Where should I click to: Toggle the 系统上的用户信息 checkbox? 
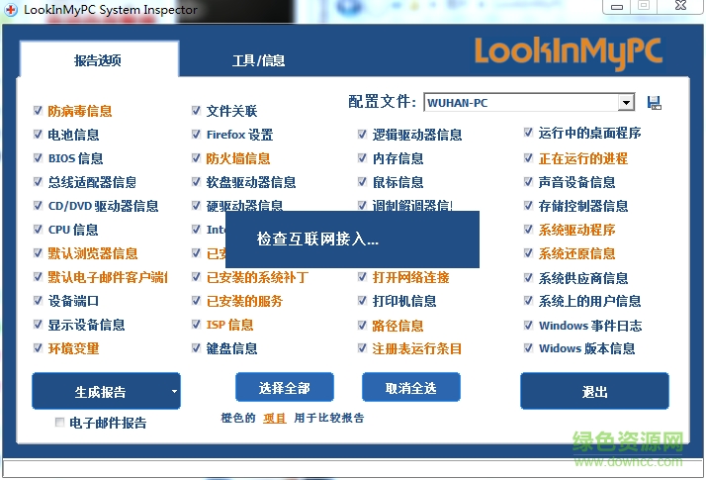click(x=529, y=300)
